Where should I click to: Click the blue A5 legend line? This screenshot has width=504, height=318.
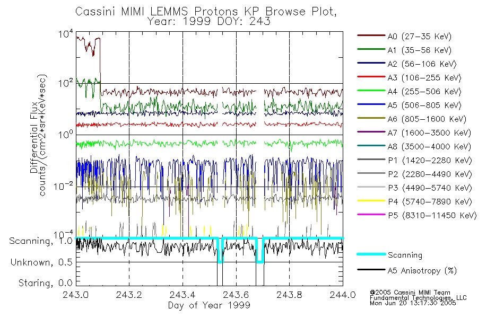point(371,104)
